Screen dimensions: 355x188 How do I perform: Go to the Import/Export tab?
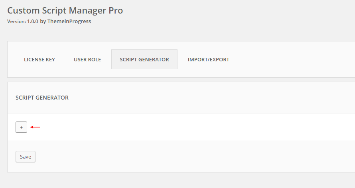tap(208, 59)
